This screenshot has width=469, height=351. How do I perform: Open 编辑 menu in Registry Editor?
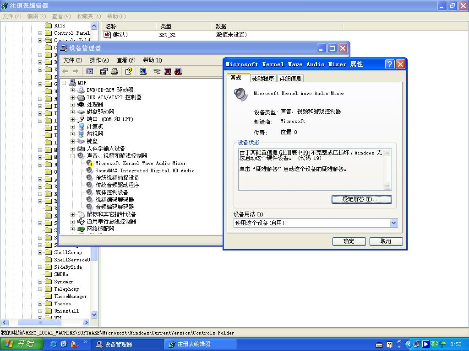(x=37, y=16)
